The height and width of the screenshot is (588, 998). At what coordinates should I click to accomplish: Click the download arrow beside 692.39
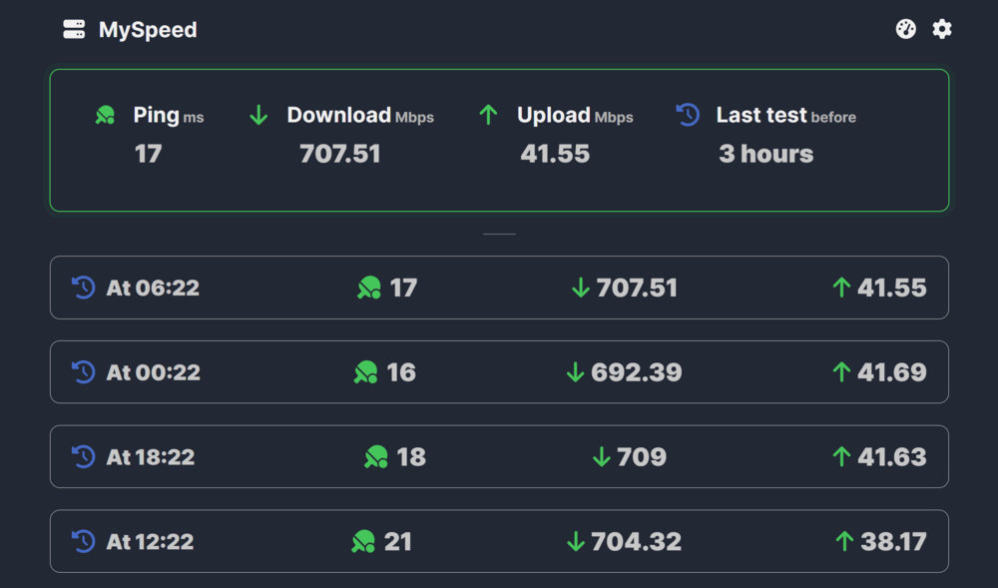(576, 372)
